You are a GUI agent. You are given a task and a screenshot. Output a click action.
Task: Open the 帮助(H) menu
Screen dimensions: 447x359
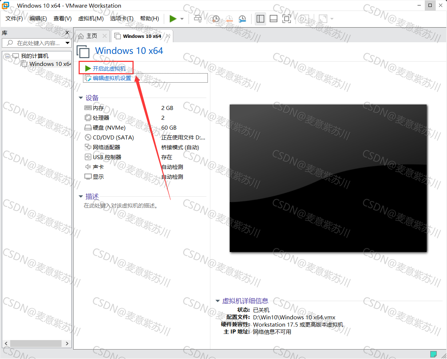pos(150,19)
